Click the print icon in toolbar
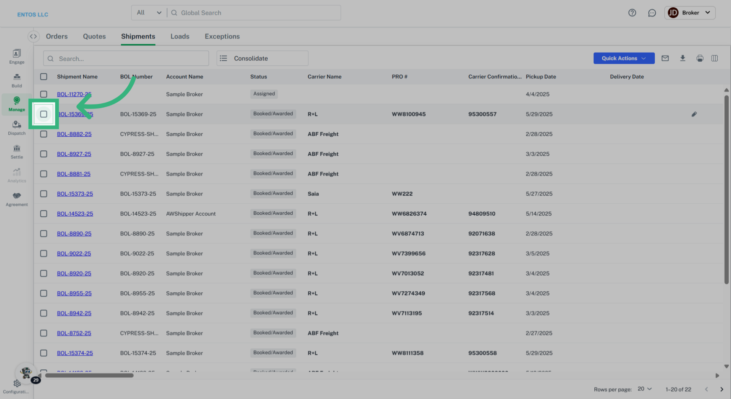 tap(699, 58)
